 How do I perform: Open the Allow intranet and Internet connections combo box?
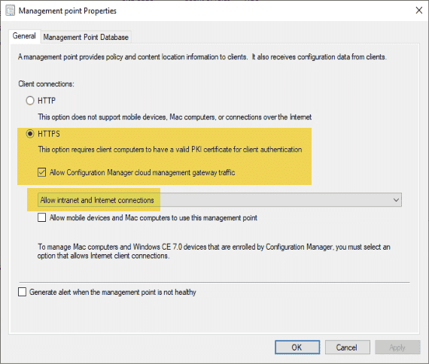click(220, 200)
